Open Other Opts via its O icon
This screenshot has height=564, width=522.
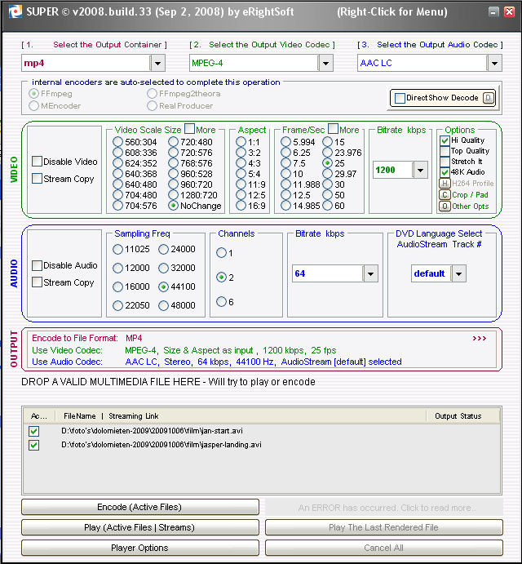pos(445,207)
